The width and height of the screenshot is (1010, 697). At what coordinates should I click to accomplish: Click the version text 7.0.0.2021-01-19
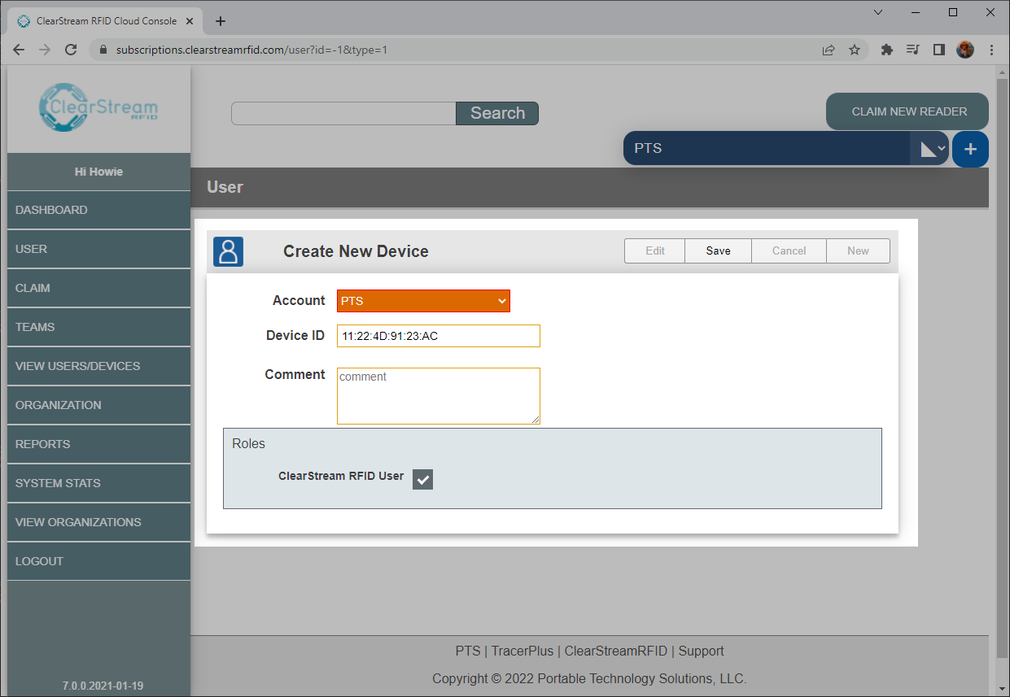(x=103, y=686)
